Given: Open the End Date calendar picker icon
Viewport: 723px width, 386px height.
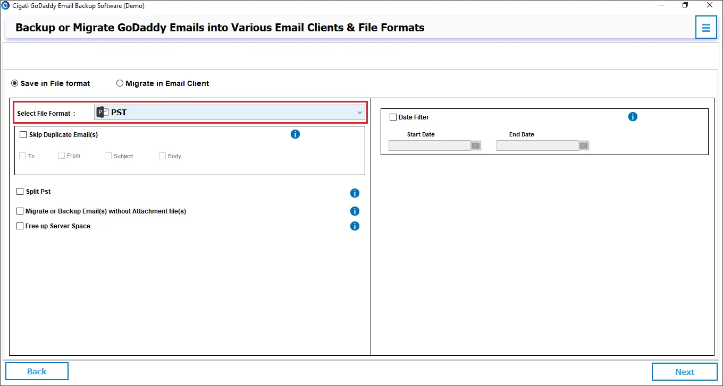Looking at the screenshot, I should [x=584, y=145].
